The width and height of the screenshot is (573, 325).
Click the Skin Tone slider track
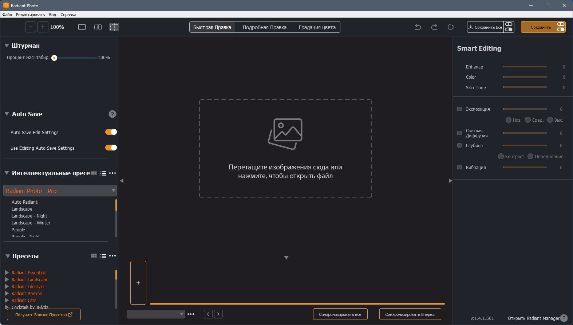tap(525, 87)
